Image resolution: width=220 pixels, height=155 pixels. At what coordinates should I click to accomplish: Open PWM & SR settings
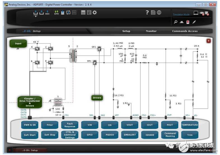(30, 125)
